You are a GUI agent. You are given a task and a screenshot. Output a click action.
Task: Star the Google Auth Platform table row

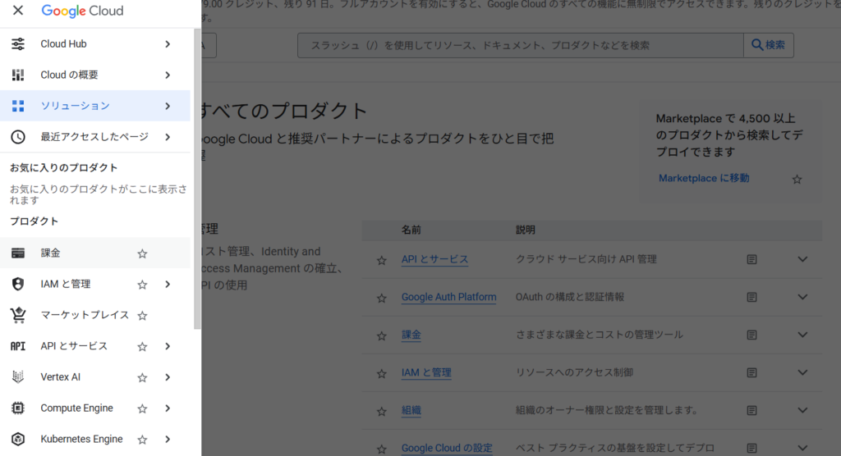point(381,298)
